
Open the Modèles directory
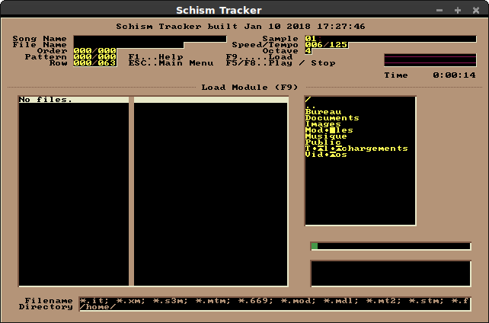329,130
